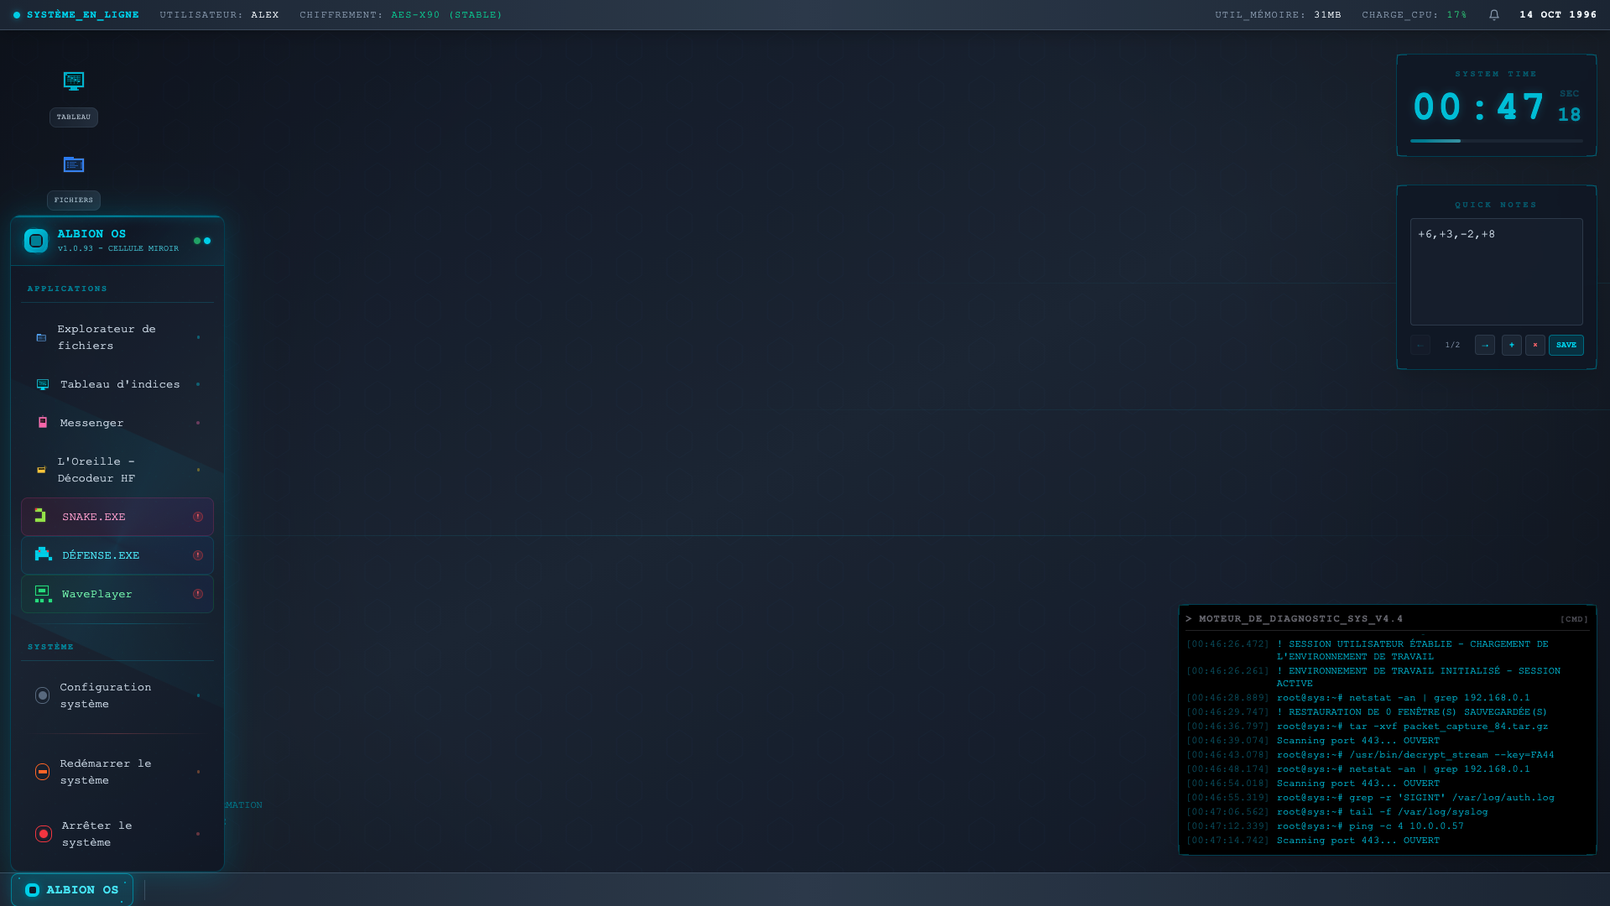Open the FICHIERS desktop icon
The width and height of the screenshot is (1610, 906).
click(x=74, y=180)
